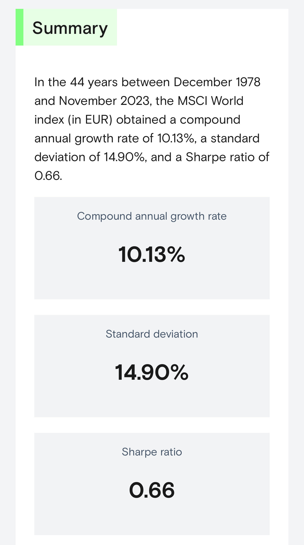Click "December 1978" in the summary paragraph

pos(217,82)
